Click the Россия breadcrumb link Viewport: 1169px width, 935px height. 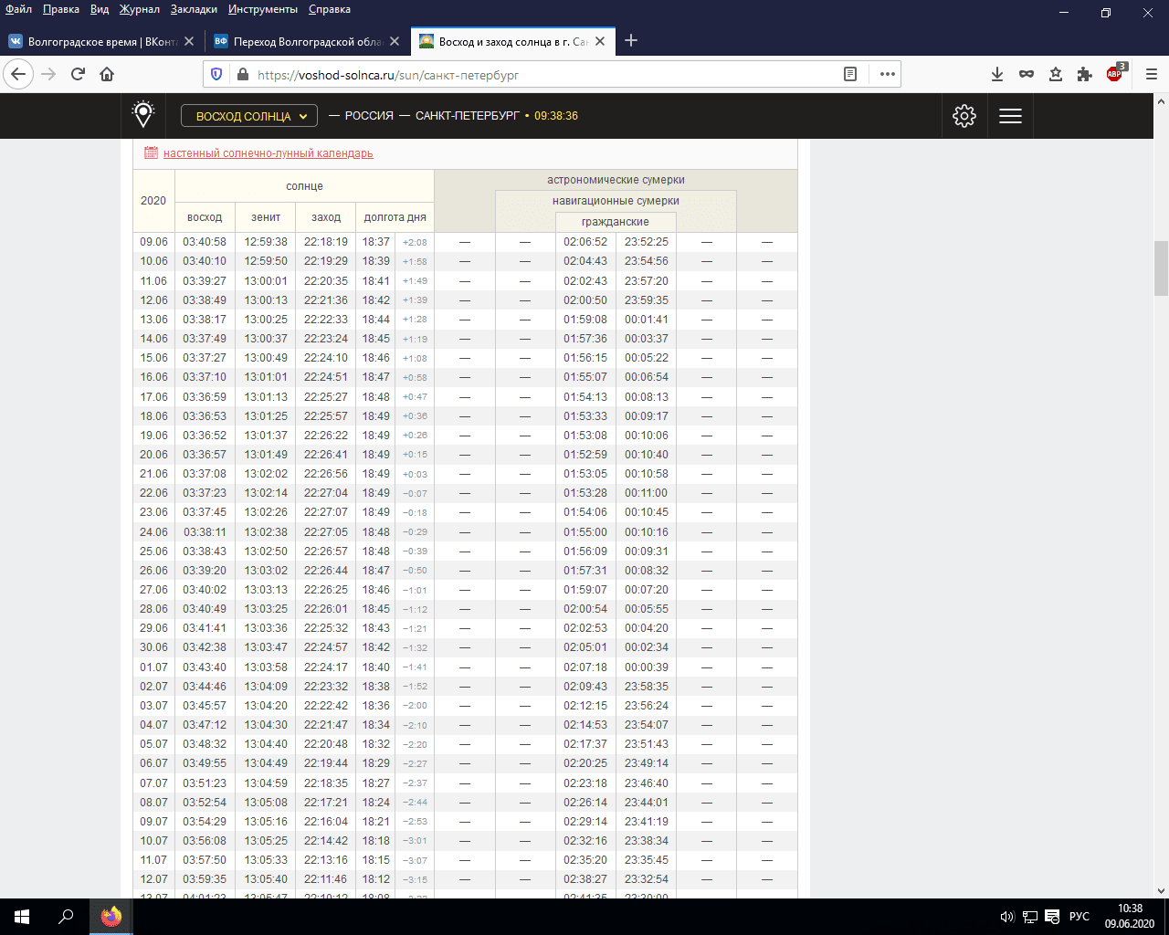(369, 116)
